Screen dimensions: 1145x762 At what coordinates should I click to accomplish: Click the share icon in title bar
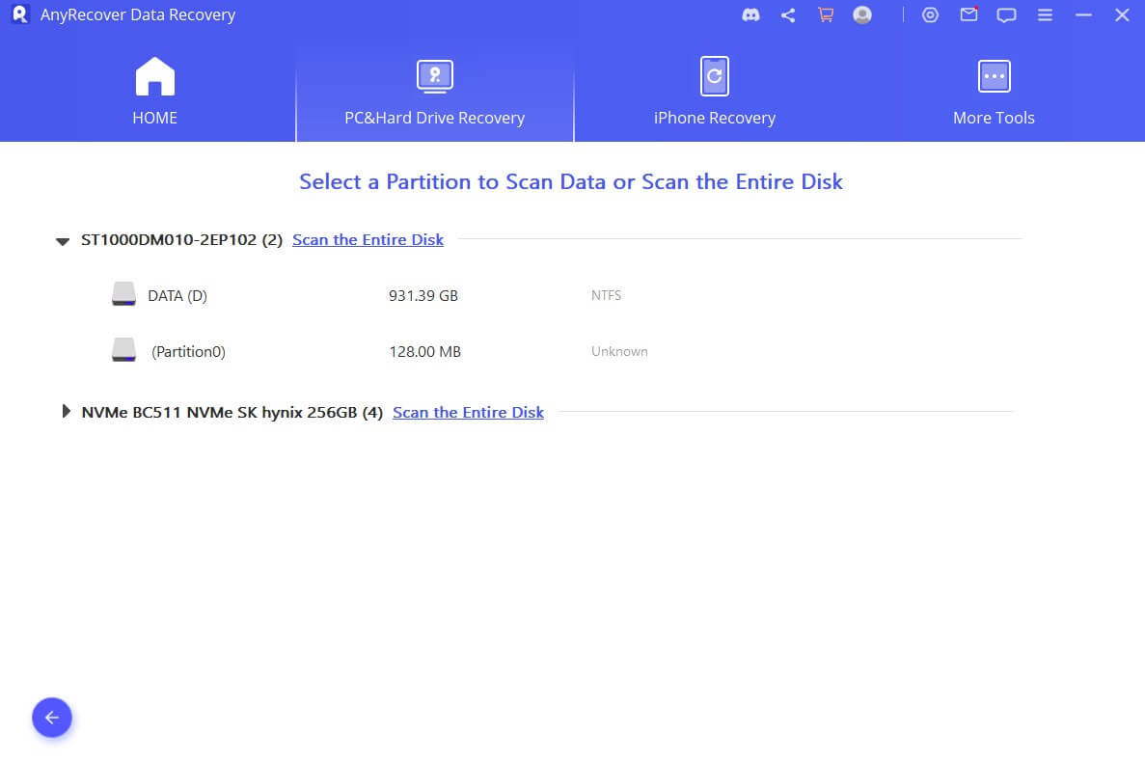point(788,15)
